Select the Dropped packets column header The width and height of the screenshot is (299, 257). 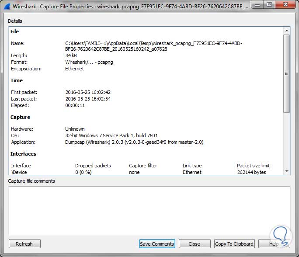pos(93,166)
